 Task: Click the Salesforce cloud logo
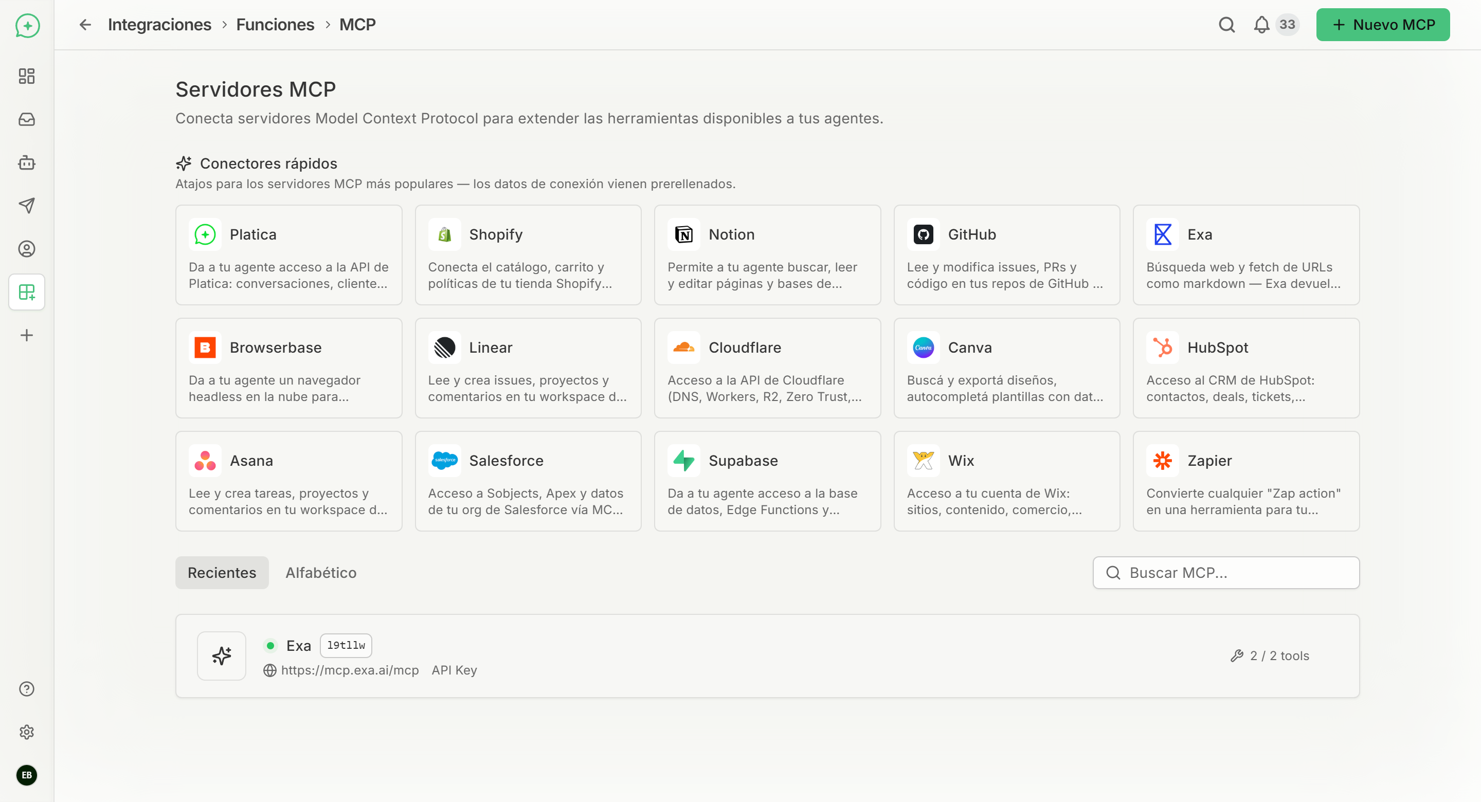click(444, 461)
